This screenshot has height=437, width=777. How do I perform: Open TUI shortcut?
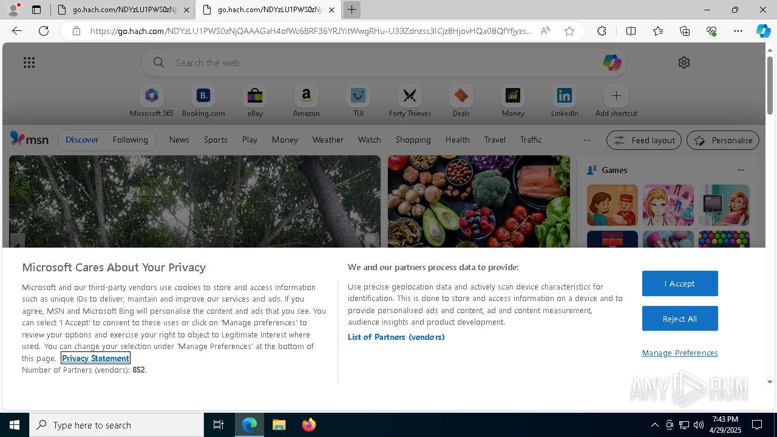[x=358, y=101]
